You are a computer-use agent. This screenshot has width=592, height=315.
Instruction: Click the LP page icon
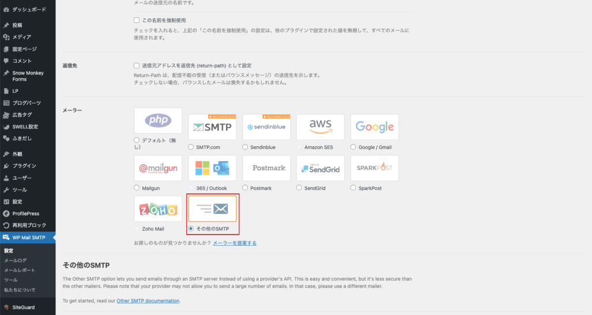tap(6, 91)
